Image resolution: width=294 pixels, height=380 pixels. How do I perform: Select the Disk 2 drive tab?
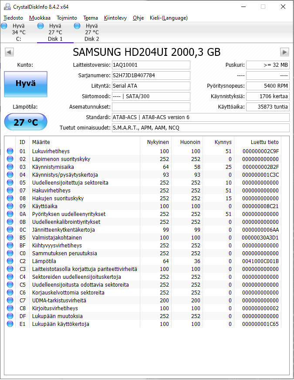point(92,32)
